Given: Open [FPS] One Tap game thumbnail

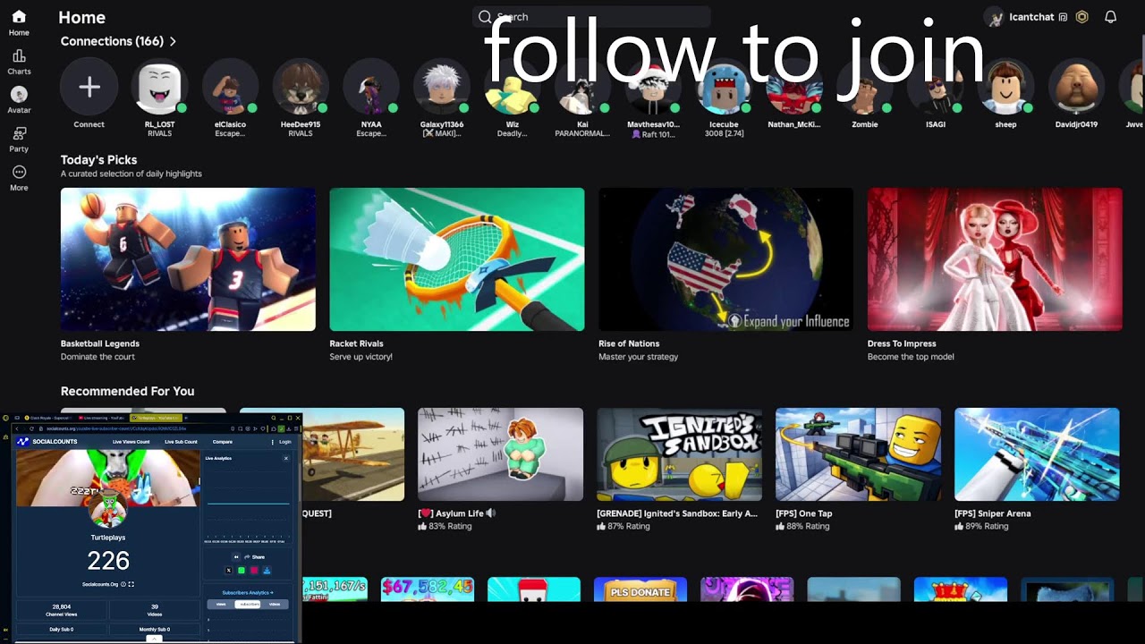Looking at the screenshot, I should coord(858,454).
